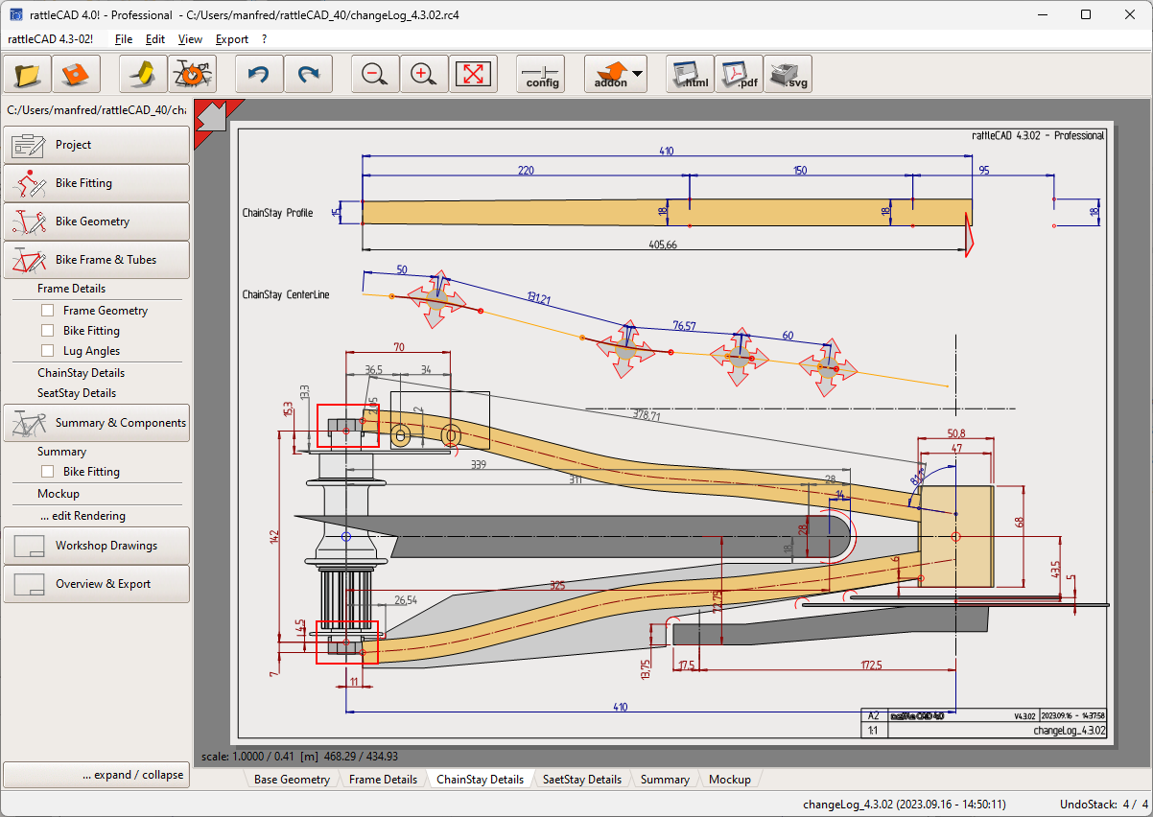This screenshot has height=817, width=1153.
Task: Click the lower red dropout selection box
Action: pyautogui.click(x=347, y=642)
